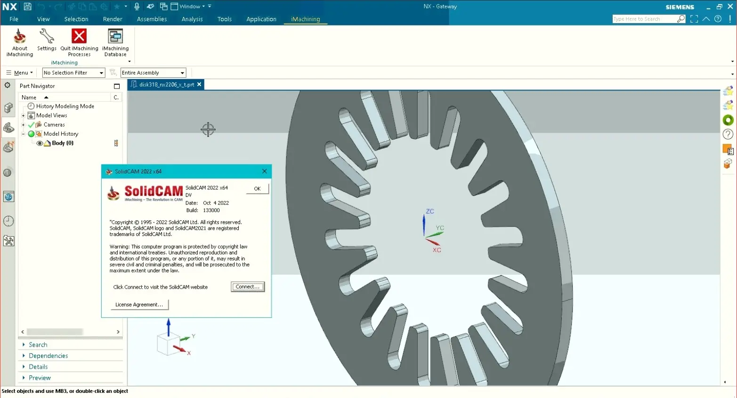Screen dimensions: 737x398
Task: Select the Part Navigator sidebar tab
Action: point(8,127)
